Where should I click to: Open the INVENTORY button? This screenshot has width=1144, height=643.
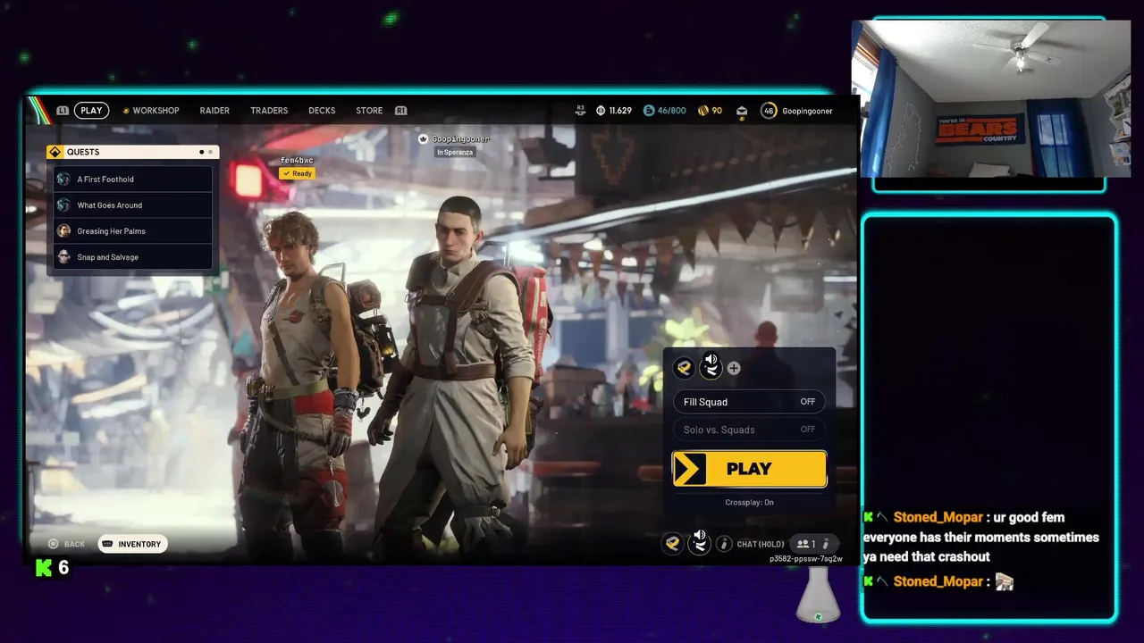pyautogui.click(x=132, y=544)
